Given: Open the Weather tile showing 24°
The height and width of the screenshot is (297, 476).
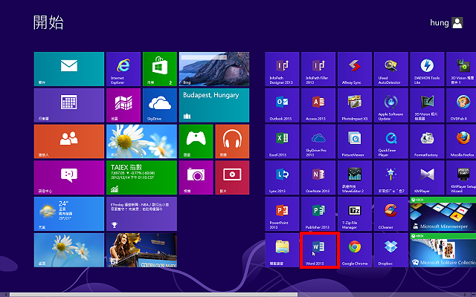Looking at the screenshot, I should [x=69, y=214].
